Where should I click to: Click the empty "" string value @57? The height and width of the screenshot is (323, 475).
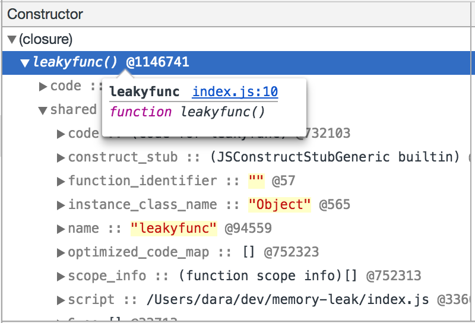coord(256,181)
